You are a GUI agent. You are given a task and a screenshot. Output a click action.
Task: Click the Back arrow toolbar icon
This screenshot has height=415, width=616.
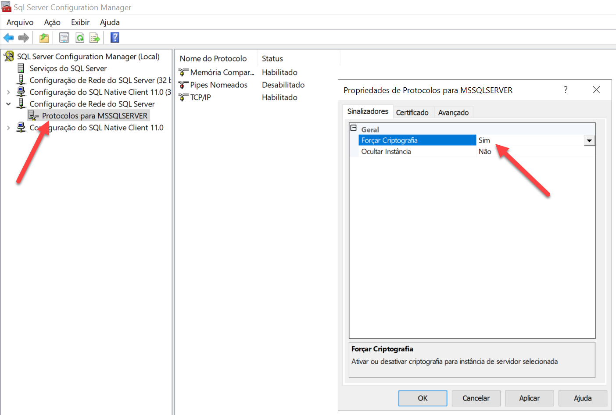point(9,38)
